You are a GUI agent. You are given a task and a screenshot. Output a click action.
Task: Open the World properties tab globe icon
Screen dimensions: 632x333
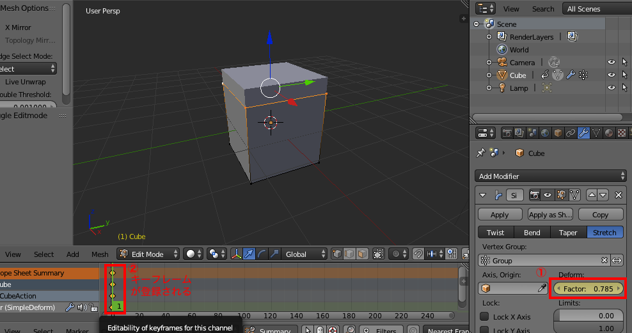click(x=545, y=133)
